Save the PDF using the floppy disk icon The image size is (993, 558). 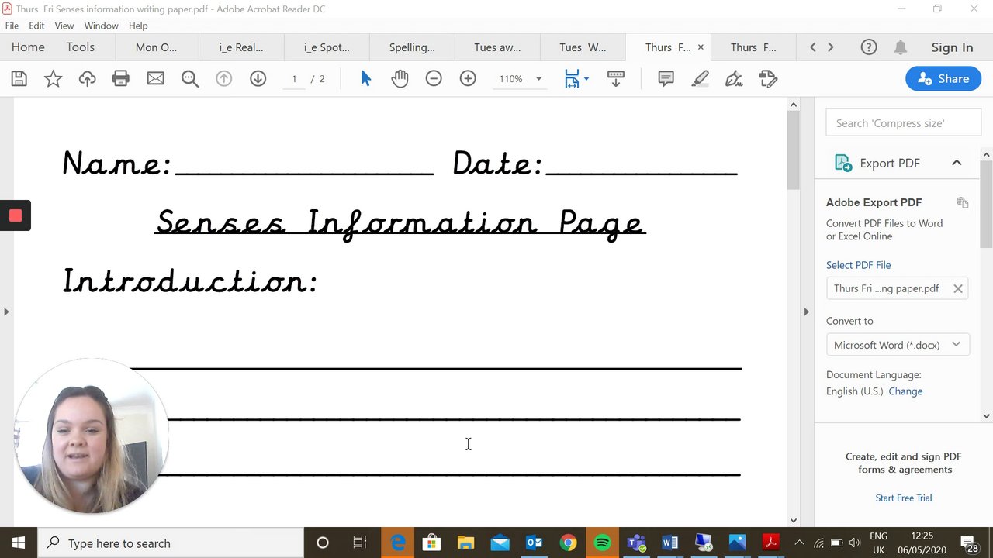click(19, 78)
